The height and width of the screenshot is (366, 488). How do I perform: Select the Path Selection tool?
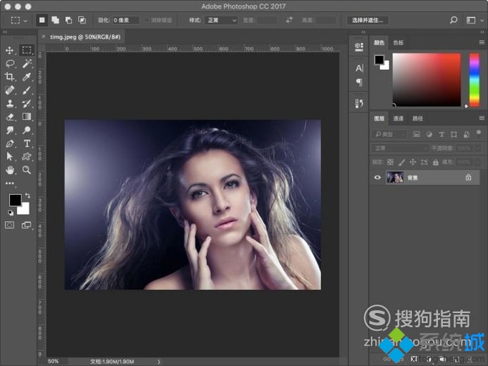pyautogui.click(x=9, y=156)
